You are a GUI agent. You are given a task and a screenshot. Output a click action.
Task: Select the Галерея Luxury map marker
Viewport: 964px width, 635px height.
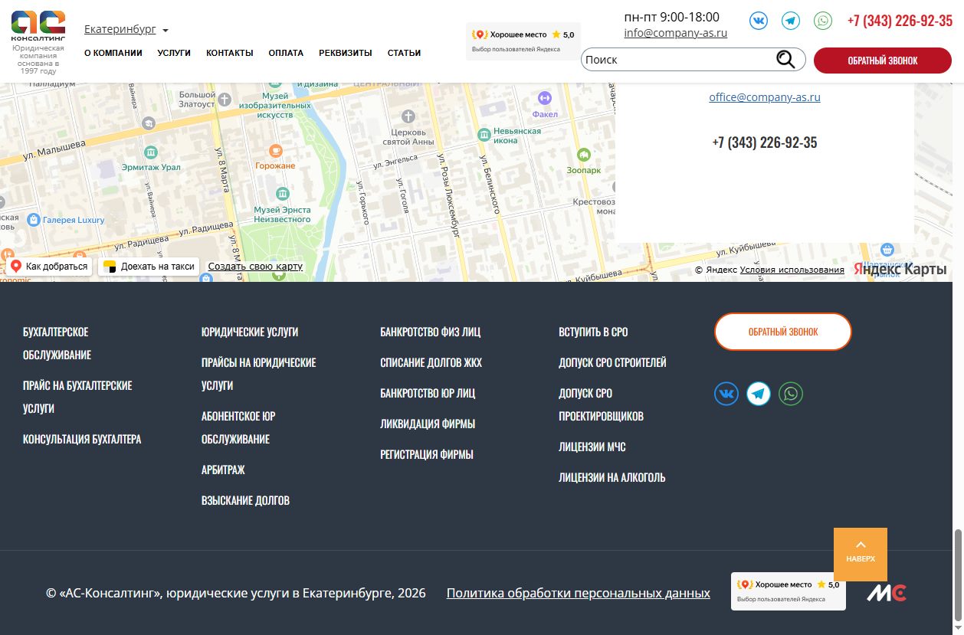pyautogui.click(x=33, y=220)
